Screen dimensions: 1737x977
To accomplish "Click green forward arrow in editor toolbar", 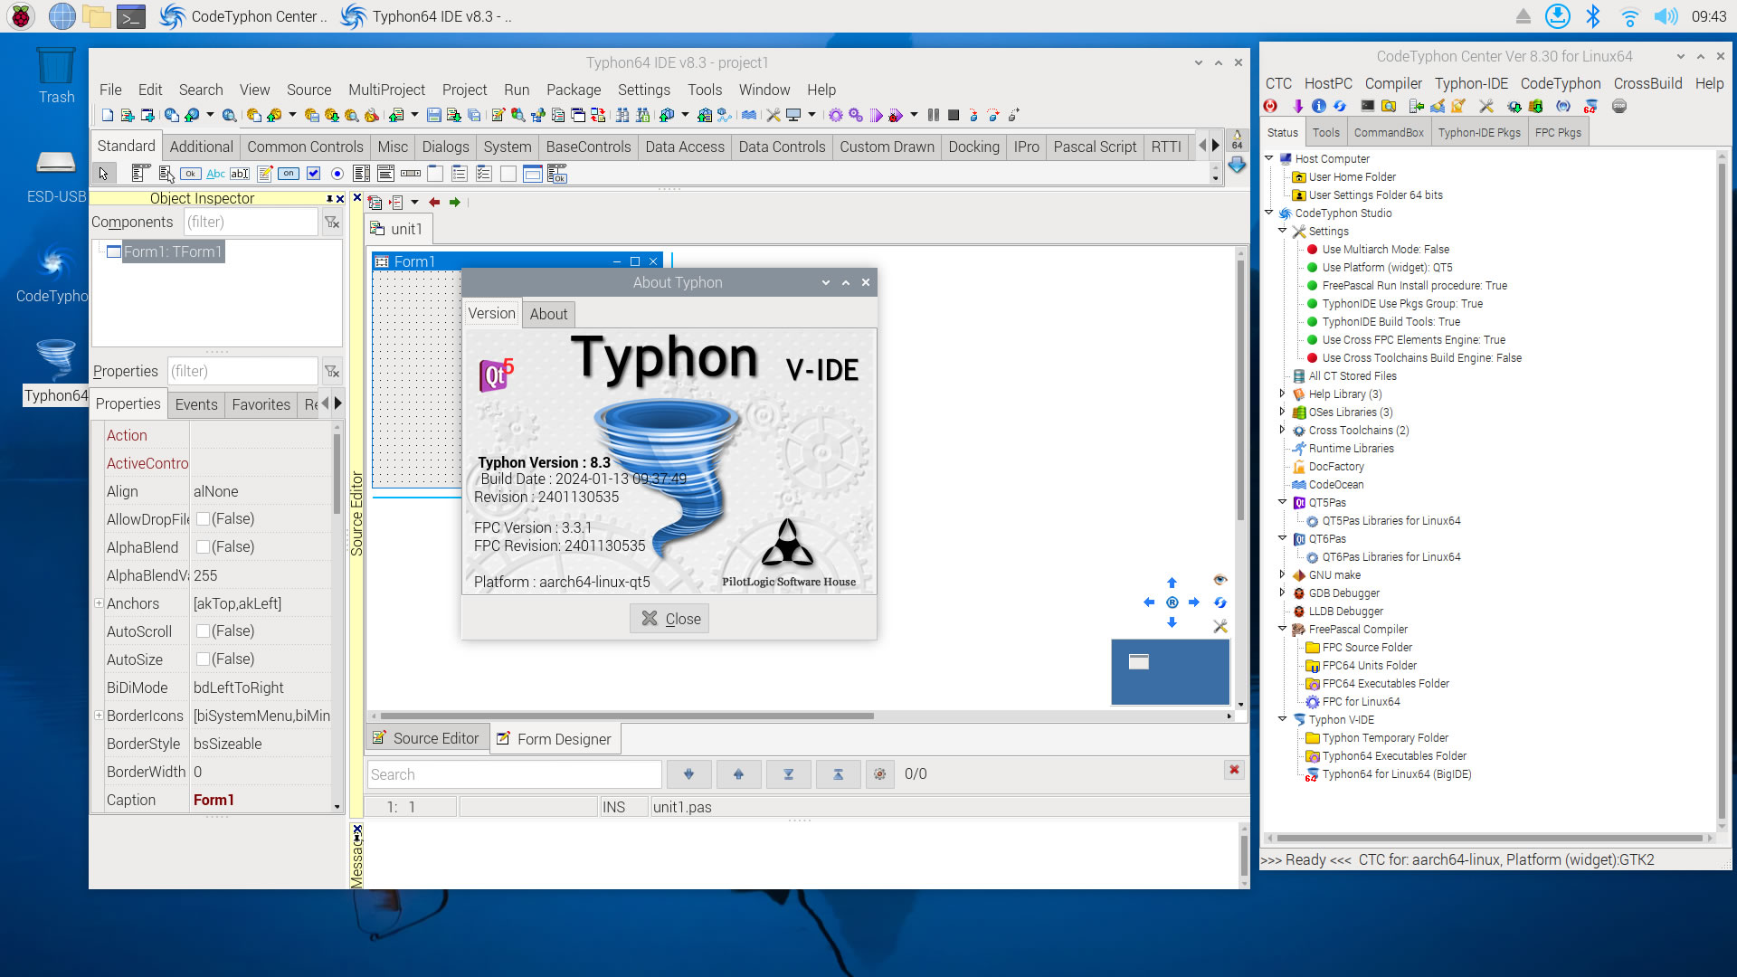I will pos(455,202).
